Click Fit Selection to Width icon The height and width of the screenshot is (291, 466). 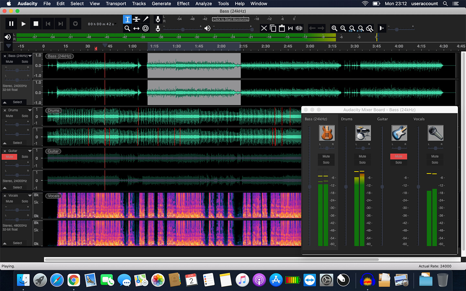[x=352, y=28]
